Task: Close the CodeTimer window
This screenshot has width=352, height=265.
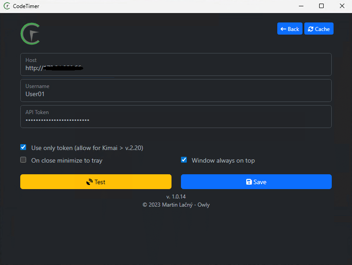Action: pyautogui.click(x=342, y=6)
